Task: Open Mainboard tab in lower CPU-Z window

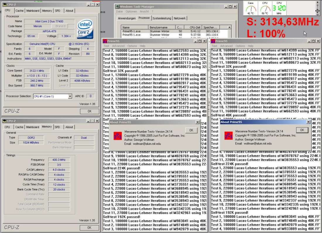Action: tap(32, 127)
